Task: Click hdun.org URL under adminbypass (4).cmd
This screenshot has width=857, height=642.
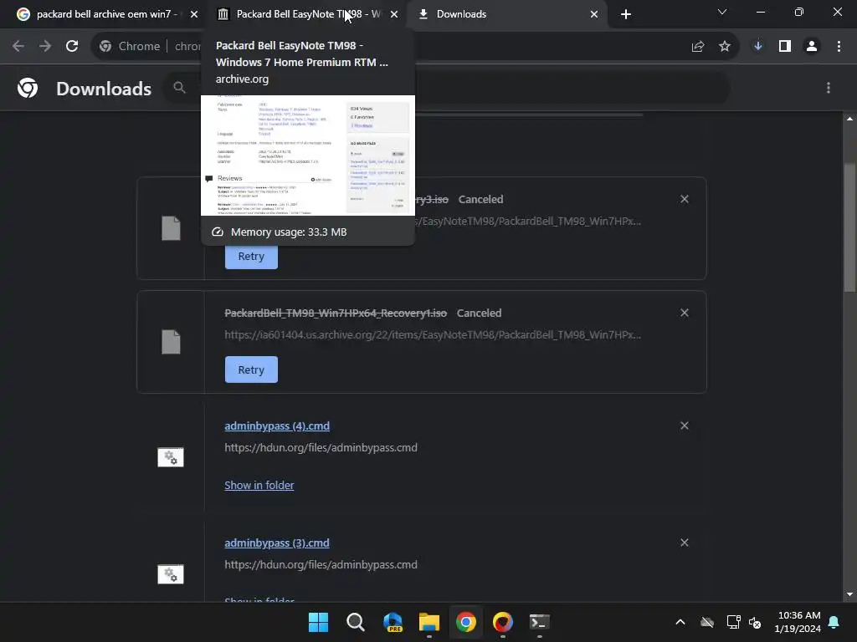Action: click(x=321, y=448)
